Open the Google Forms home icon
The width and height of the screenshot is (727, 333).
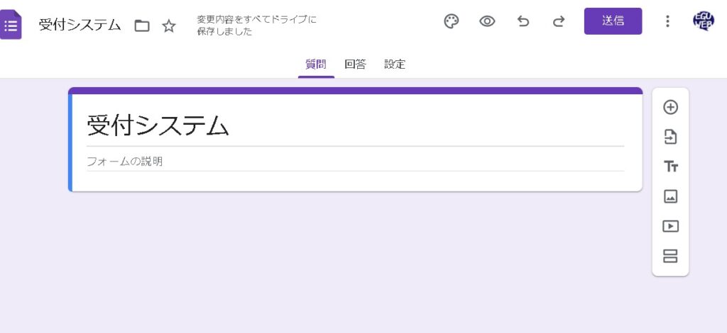11,26
